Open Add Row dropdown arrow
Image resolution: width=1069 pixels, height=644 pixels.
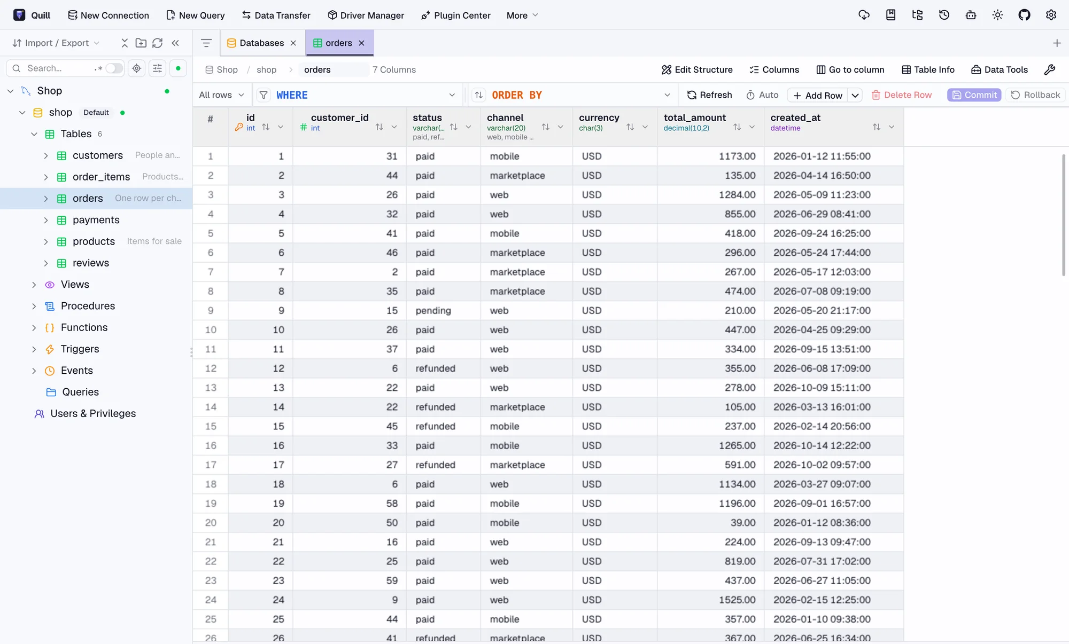pos(855,95)
